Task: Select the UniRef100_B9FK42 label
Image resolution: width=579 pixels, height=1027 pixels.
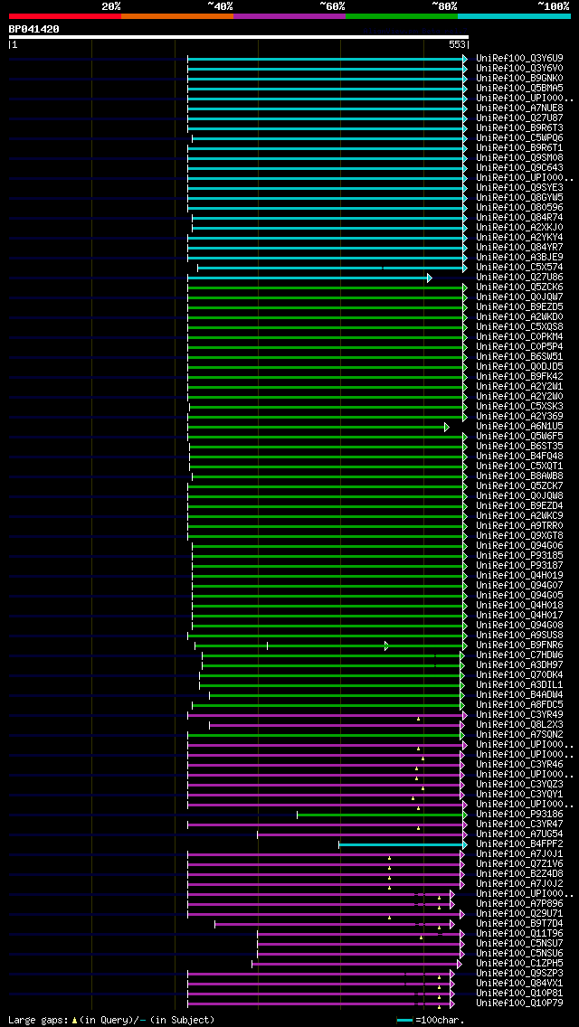Action: (519, 376)
